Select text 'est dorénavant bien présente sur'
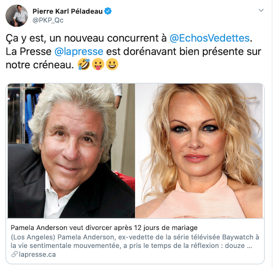The image size is (273, 268). click(183, 52)
